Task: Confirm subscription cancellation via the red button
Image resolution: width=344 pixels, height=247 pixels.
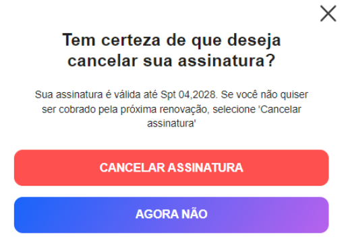Action: [171, 168]
